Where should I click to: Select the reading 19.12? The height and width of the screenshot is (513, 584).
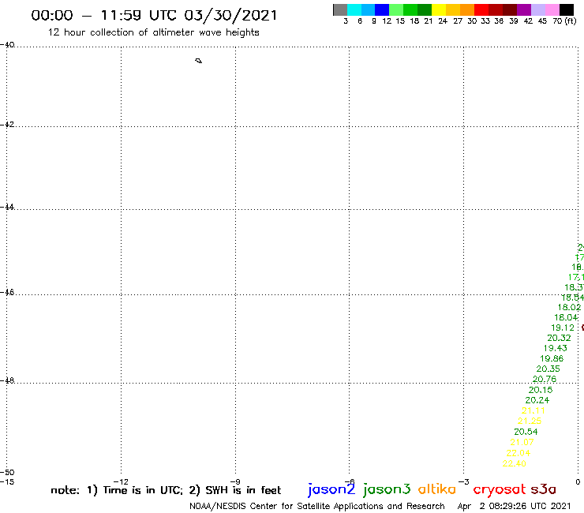(x=563, y=328)
